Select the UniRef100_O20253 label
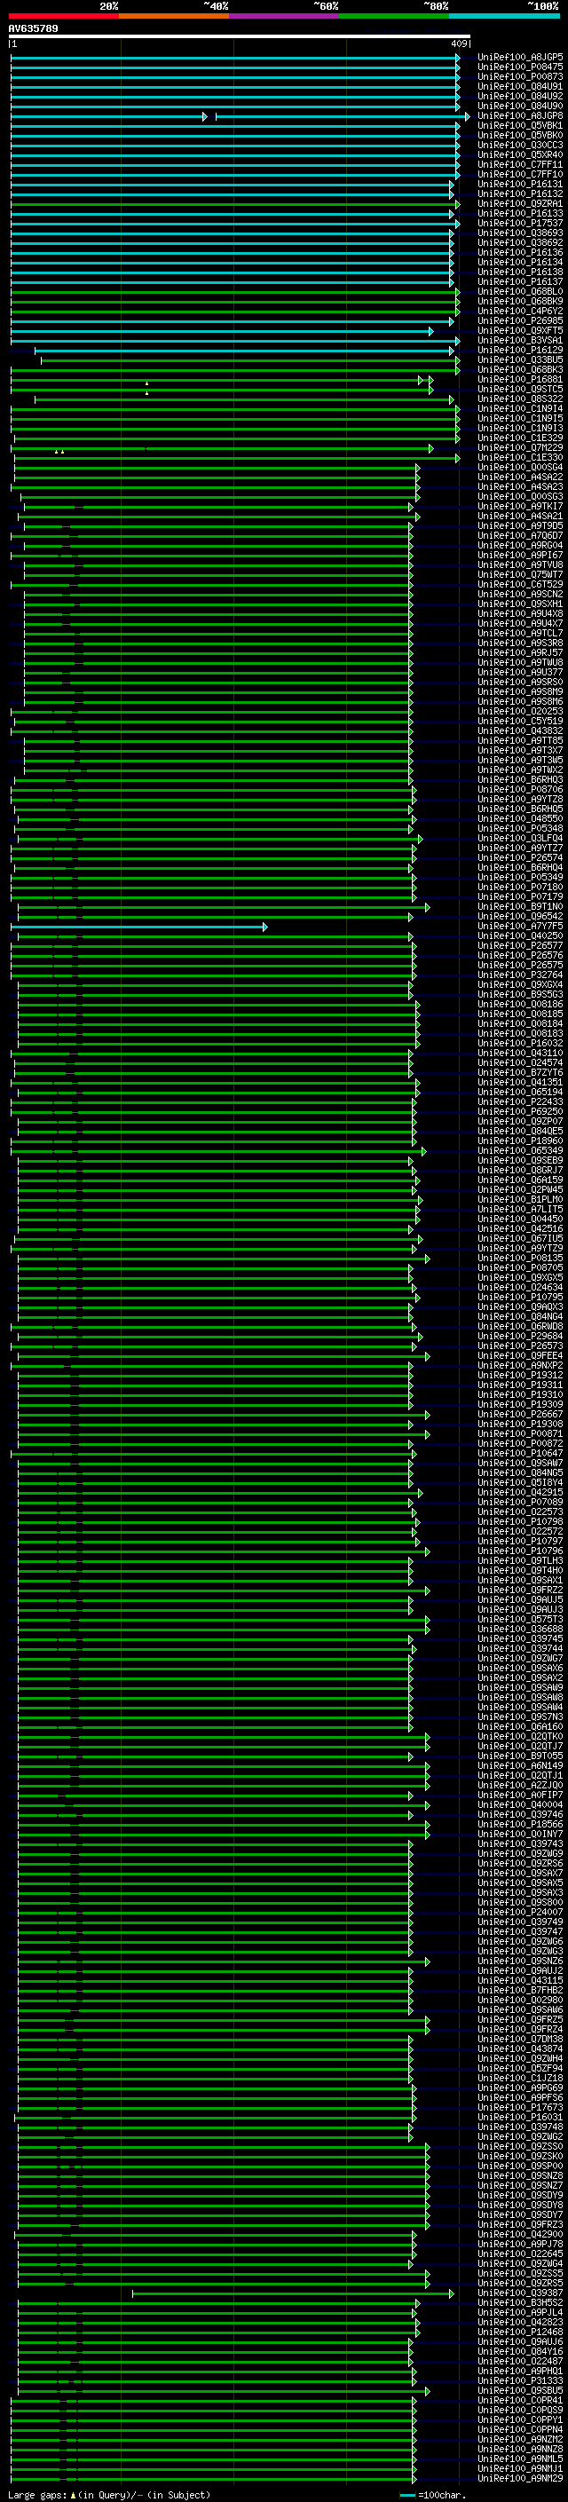This screenshot has height=2502, width=568. point(520,711)
